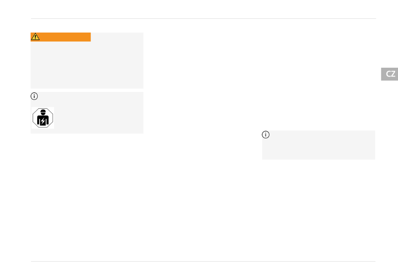Click the right gray information note box
The width and height of the screenshot is (398, 280).
pos(318,145)
